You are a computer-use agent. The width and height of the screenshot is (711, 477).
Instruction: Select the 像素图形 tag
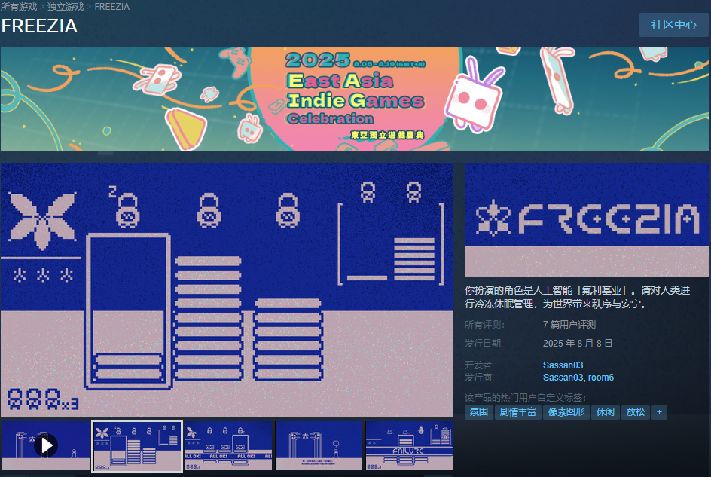click(x=566, y=412)
